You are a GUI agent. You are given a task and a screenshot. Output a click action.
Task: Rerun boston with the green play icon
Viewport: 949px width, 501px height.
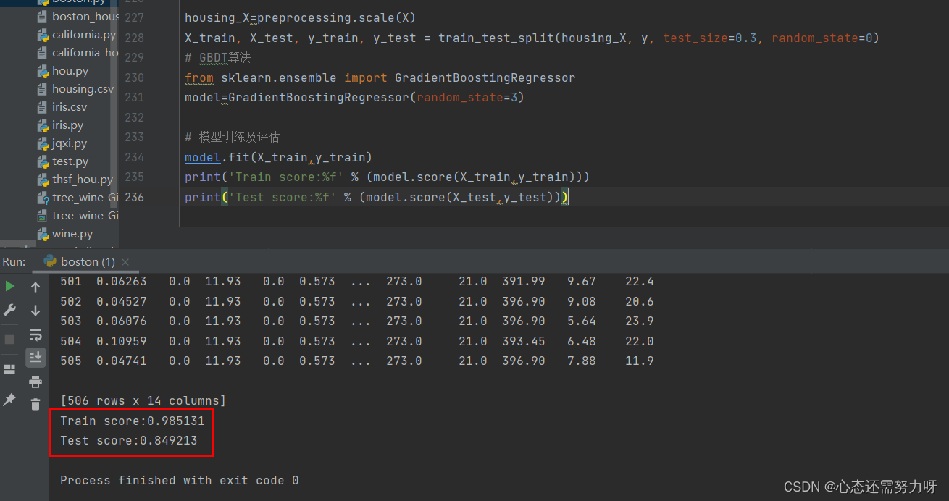point(9,286)
